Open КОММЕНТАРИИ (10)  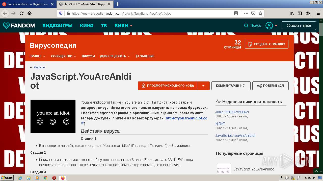(231, 86)
